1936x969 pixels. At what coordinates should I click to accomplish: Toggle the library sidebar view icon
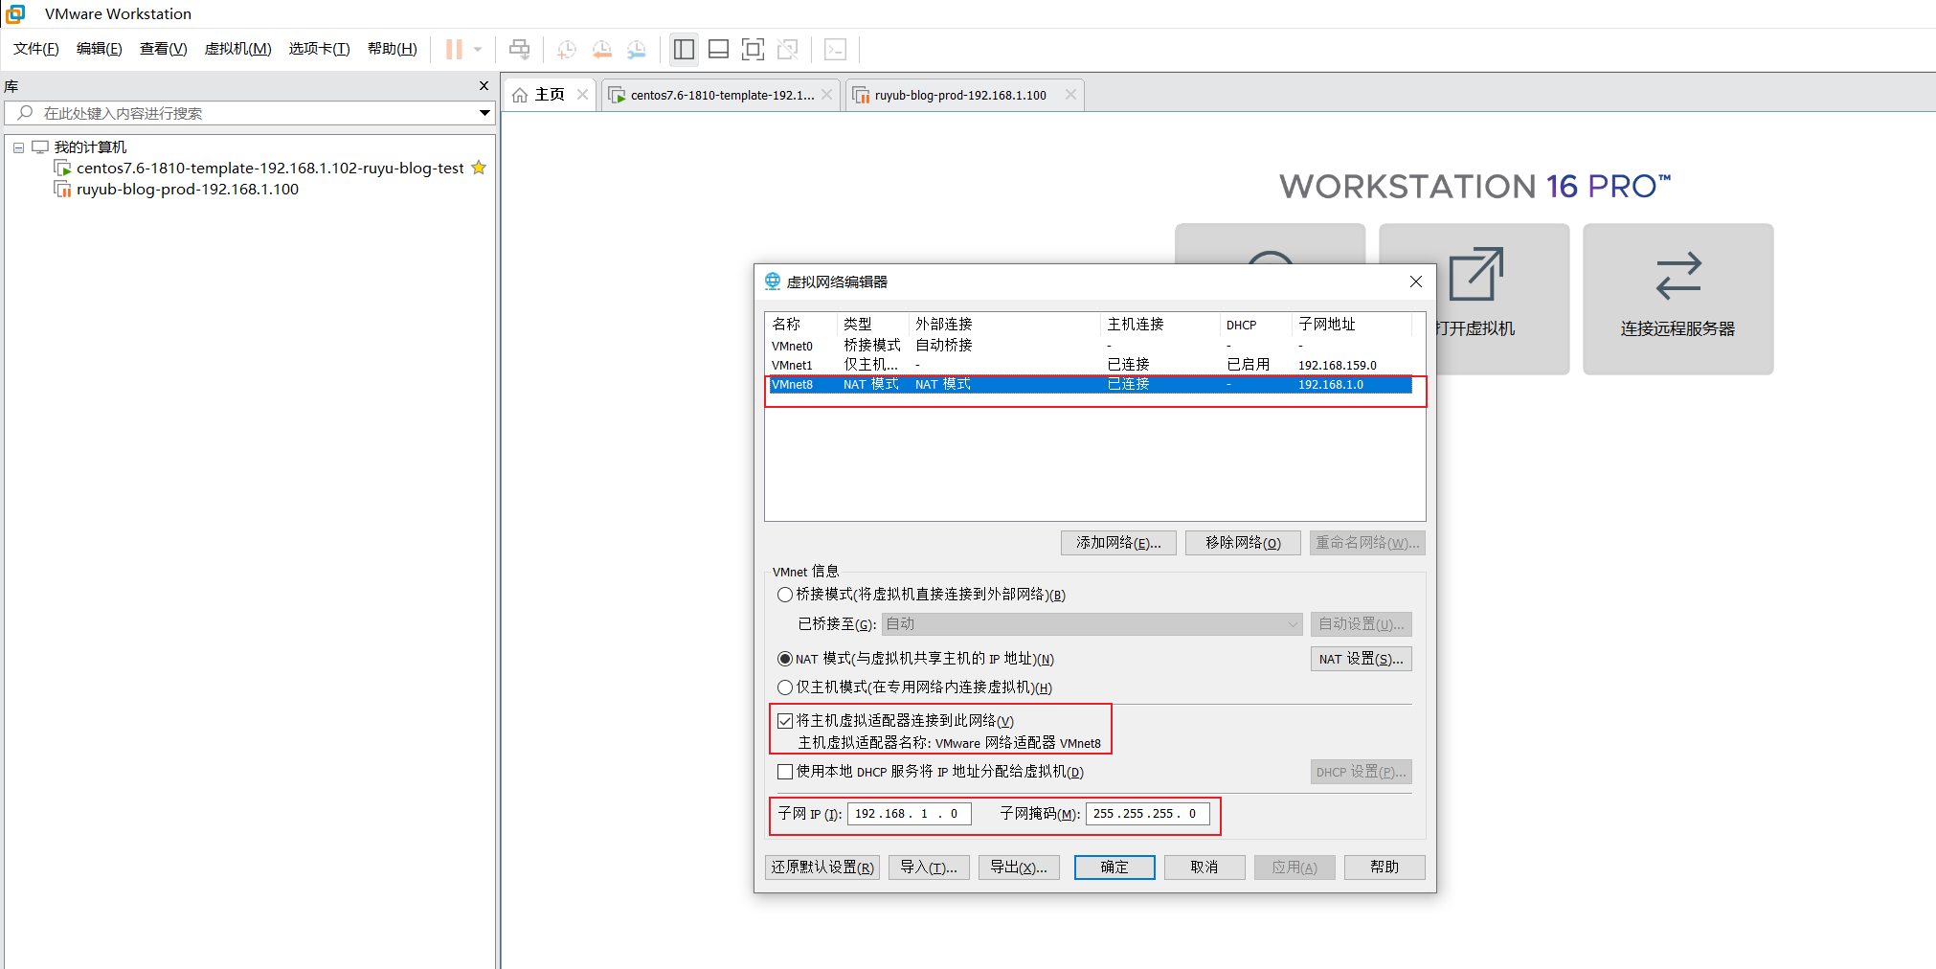point(684,49)
